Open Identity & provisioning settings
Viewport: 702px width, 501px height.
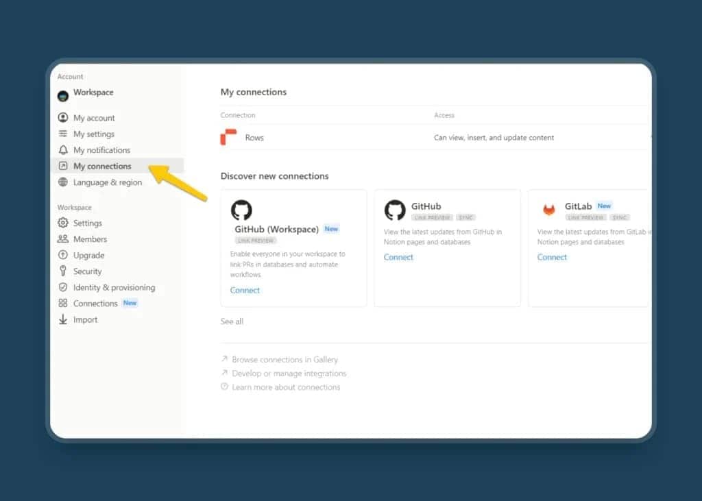click(x=114, y=287)
